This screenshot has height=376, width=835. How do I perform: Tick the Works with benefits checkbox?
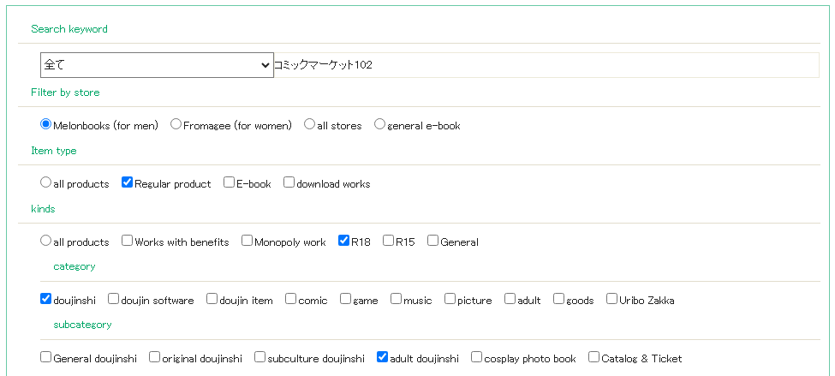[x=128, y=241]
